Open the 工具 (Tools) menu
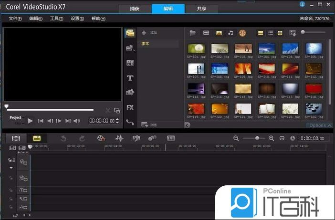 coord(56,19)
